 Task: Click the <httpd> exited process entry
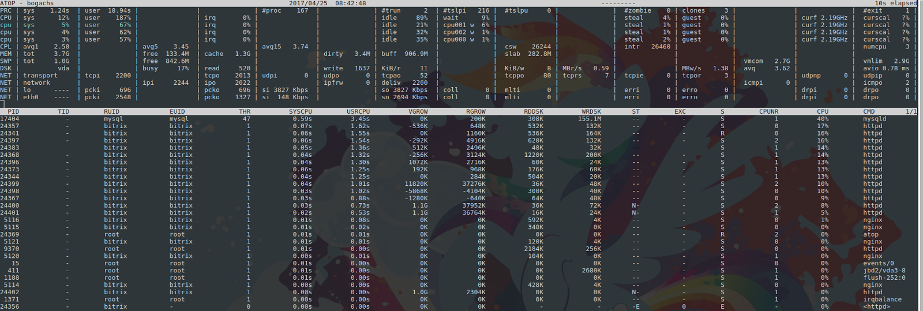pos(876,306)
